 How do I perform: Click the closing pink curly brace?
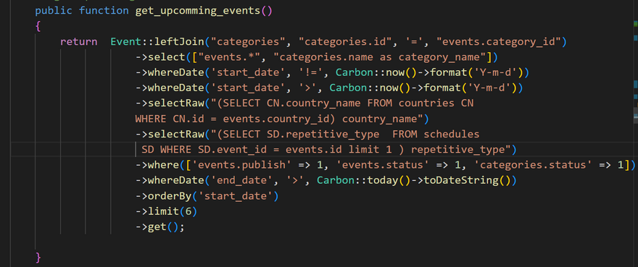tap(38, 258)
